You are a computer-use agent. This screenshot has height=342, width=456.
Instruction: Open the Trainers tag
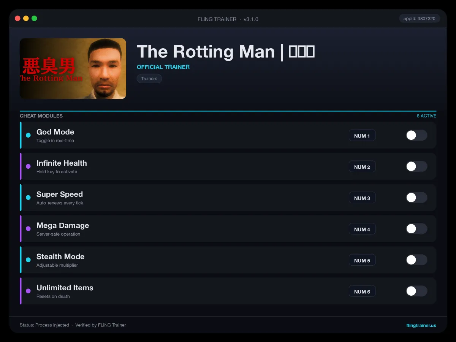pos(149,79)
